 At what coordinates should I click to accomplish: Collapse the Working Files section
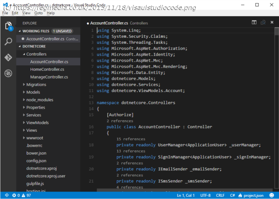tap(20, 31)
